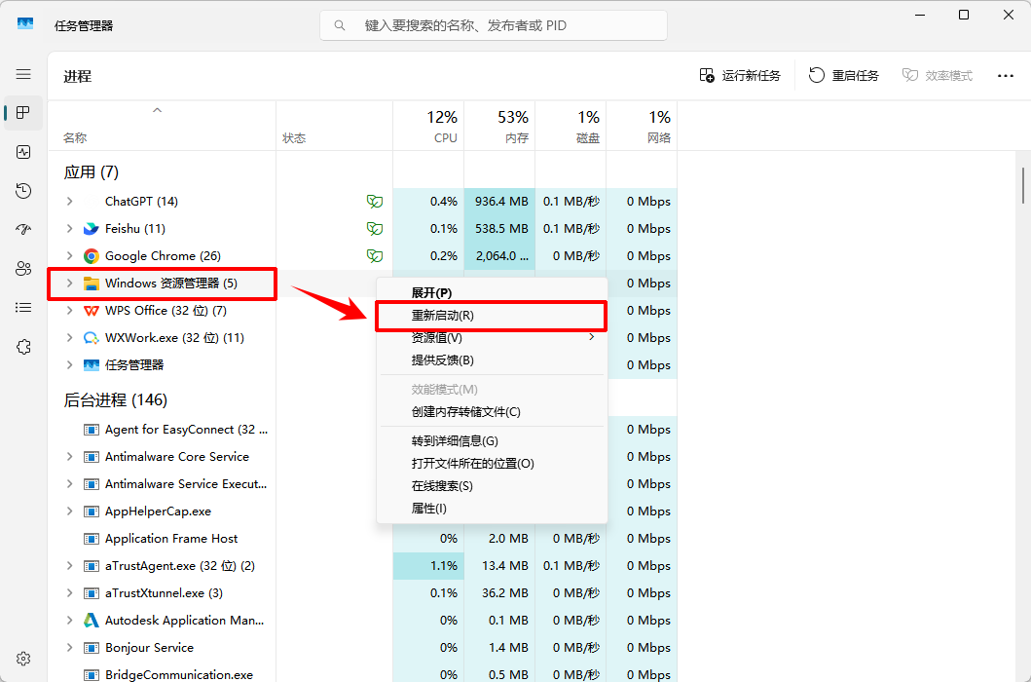Expand the WPS Office process group

(x=70, y=311)
